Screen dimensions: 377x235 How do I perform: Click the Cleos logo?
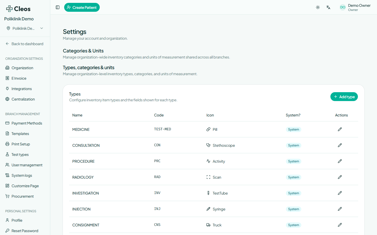point(18,9)
